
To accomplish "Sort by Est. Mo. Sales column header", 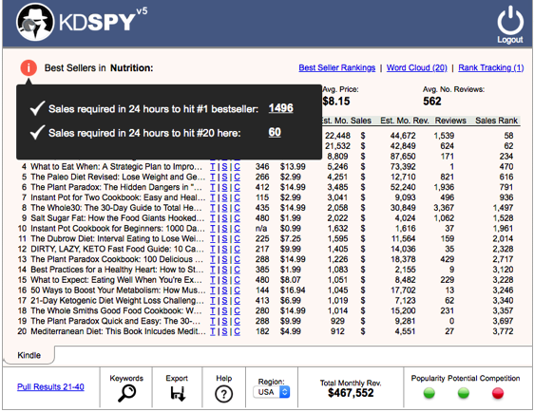I will click(346, 121).
